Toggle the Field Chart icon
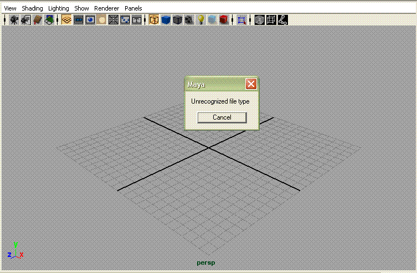 pyautogui.click(x=114, y=20)
